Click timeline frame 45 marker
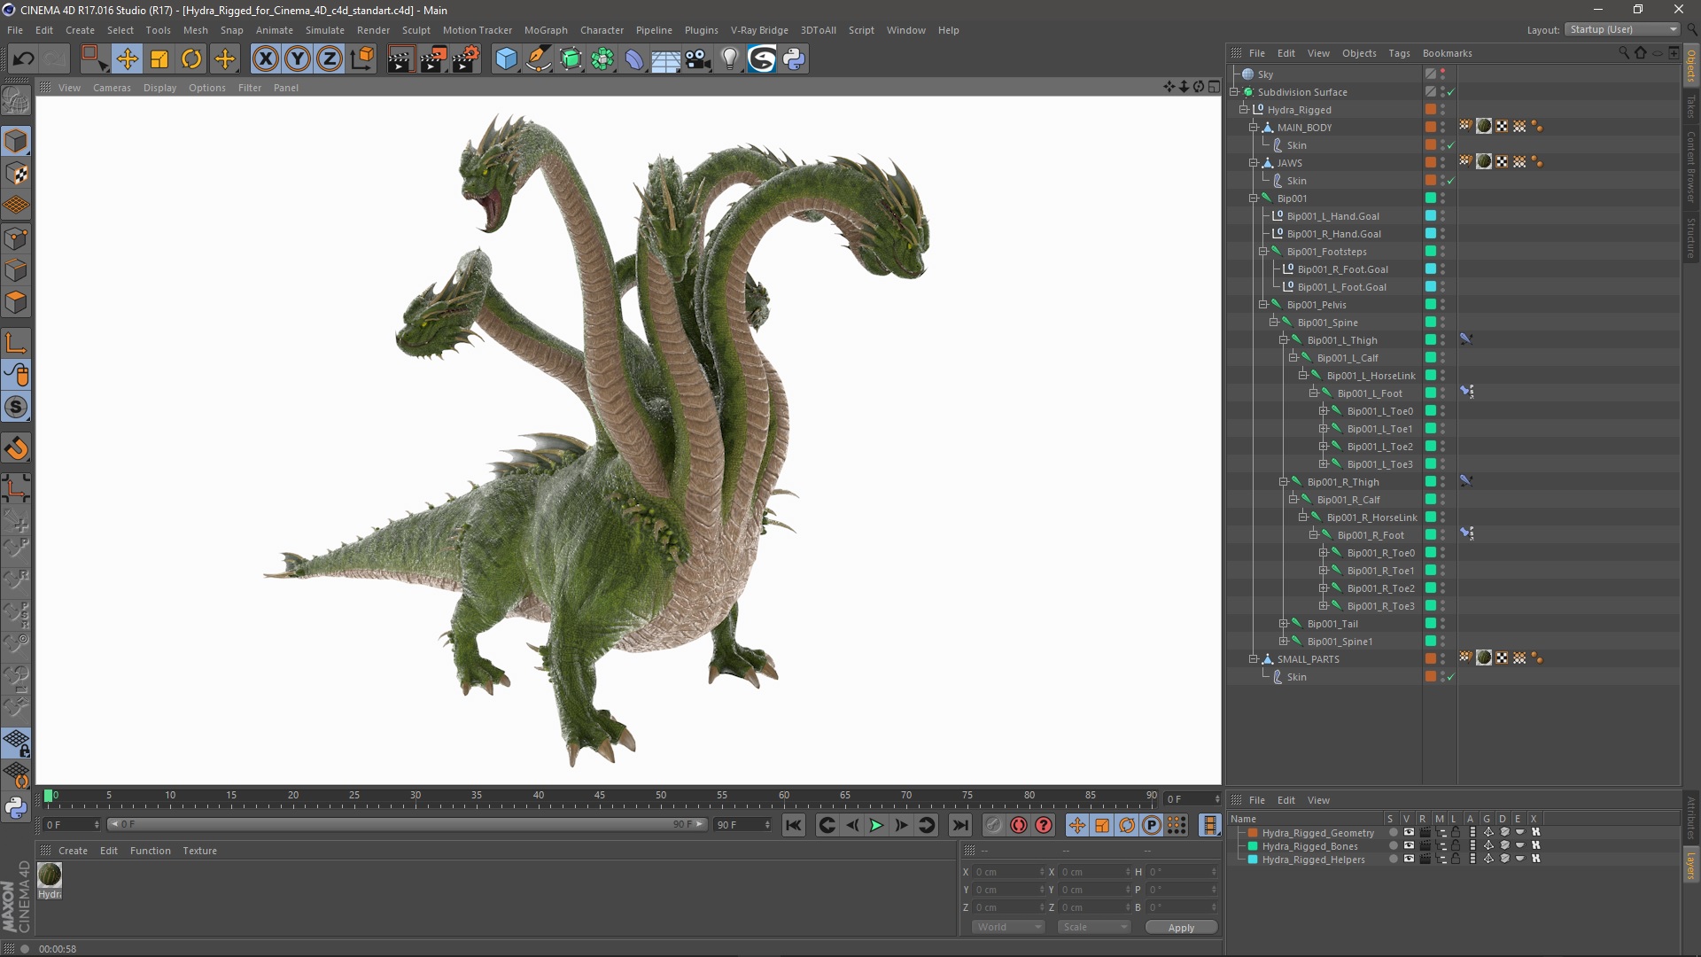Screen dimensions: 1701x957 click(x=599, y=796)
